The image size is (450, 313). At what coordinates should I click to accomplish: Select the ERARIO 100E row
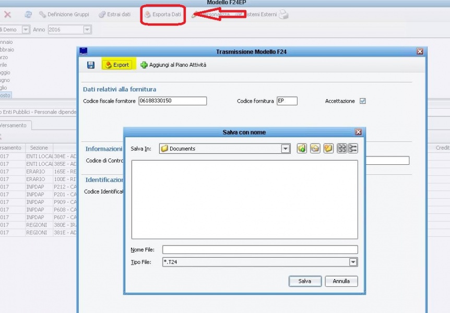39,179
